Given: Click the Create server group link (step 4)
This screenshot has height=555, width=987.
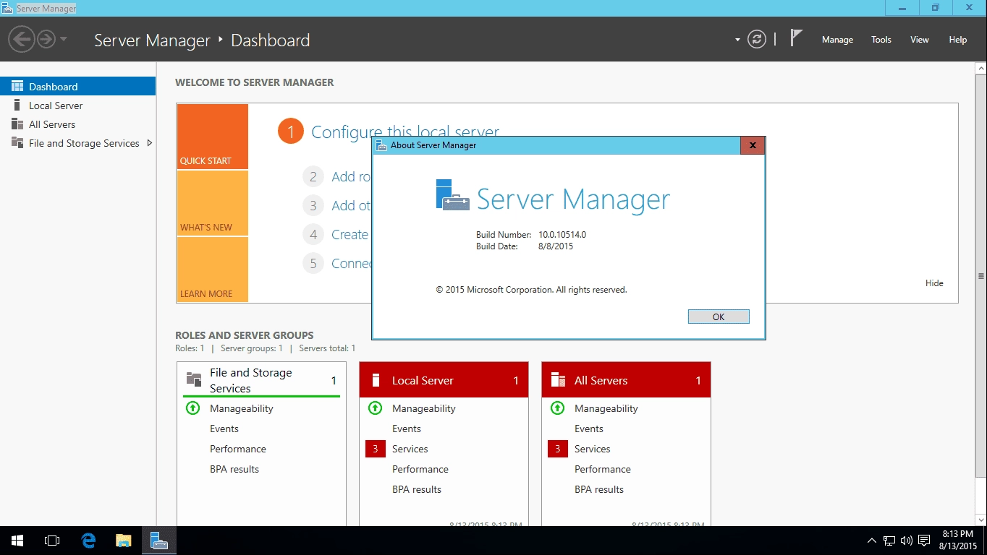Looking at the screenshot, I should pos(351,234).
